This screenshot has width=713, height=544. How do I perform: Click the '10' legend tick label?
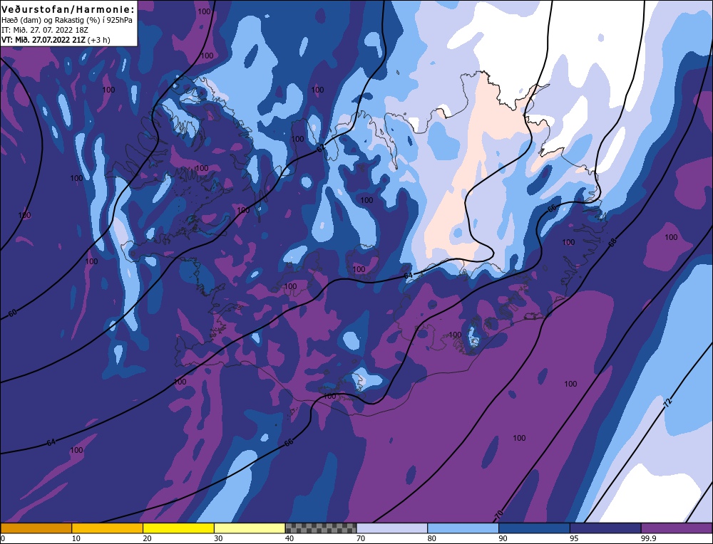tap(76, 538)
